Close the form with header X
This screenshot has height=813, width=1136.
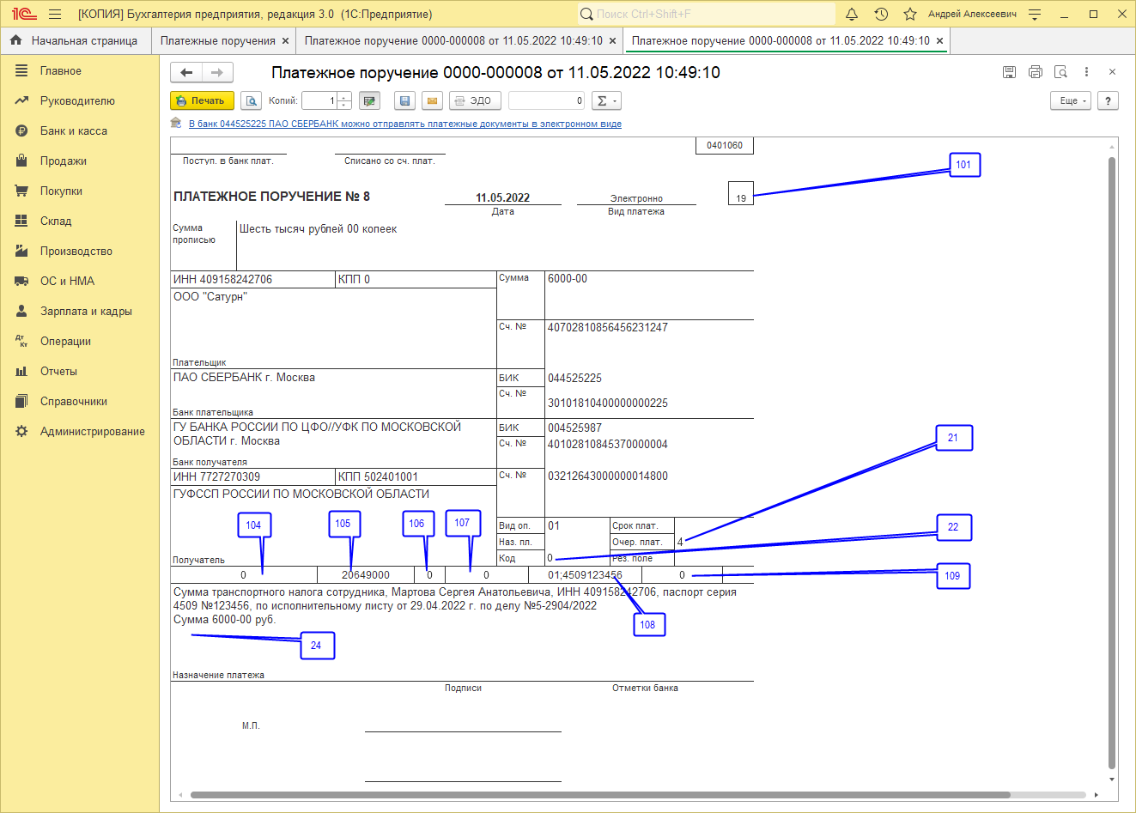(1112, 72)
